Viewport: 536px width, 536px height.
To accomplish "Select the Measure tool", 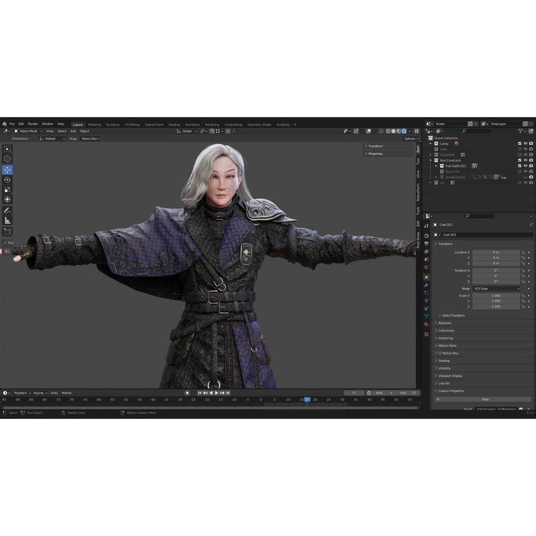I will (x=7, y=220).
